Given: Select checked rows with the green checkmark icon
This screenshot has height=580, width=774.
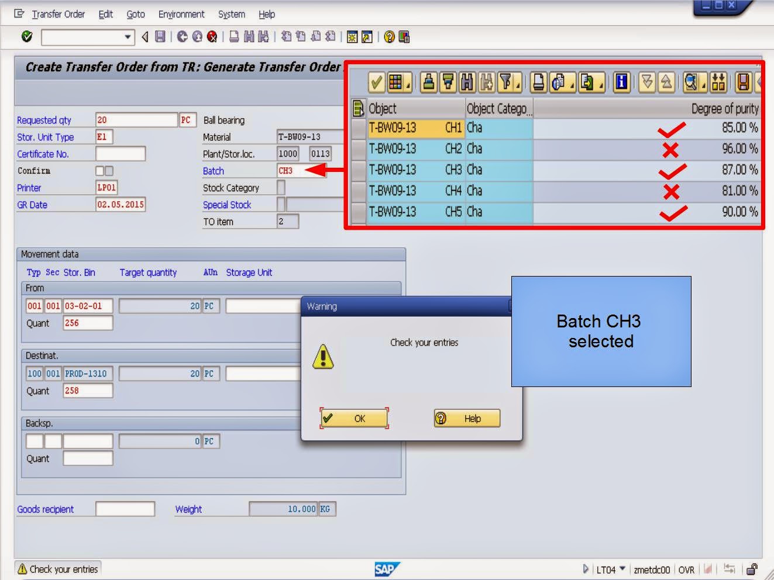Looking at the screenshot, I should pos(376,82).
